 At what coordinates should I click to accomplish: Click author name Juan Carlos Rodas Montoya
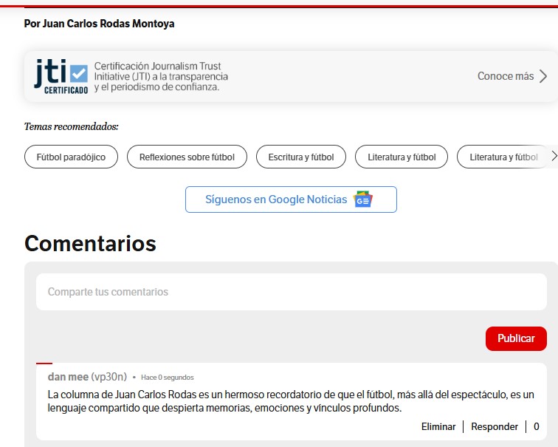click(x=108, y=24)
